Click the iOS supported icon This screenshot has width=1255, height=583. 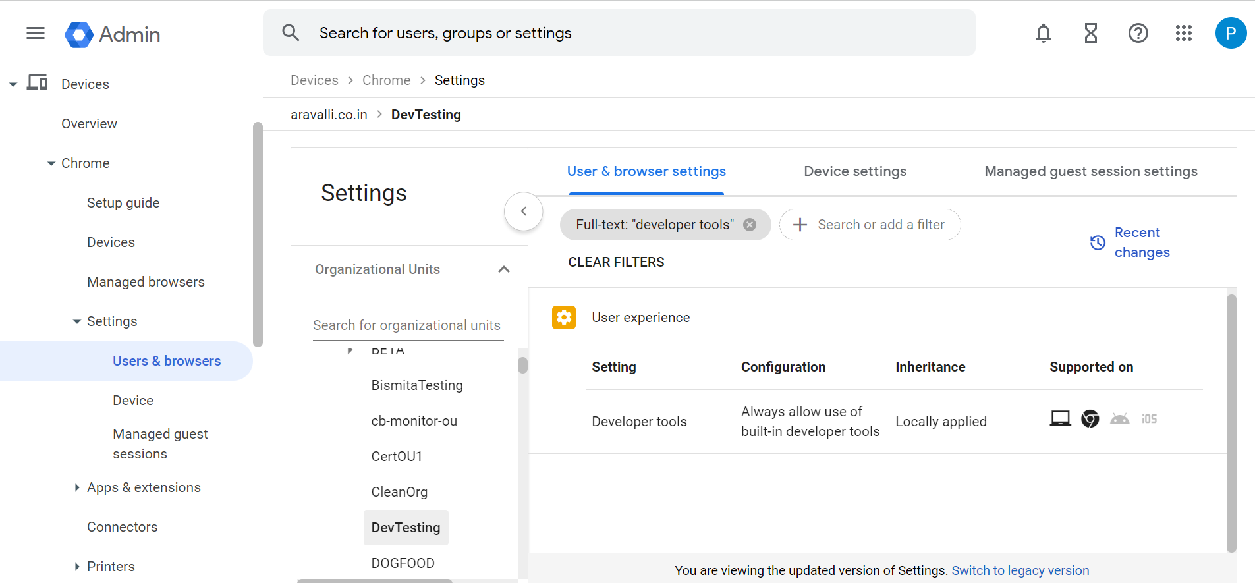(x=1150, y=419)
